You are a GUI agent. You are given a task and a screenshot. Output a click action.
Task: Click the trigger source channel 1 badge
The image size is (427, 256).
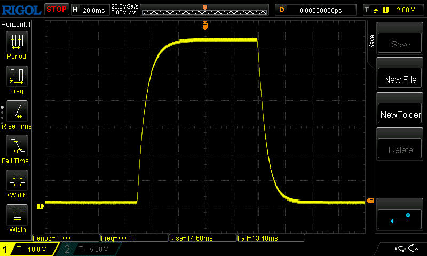click(x=385, y=10)
